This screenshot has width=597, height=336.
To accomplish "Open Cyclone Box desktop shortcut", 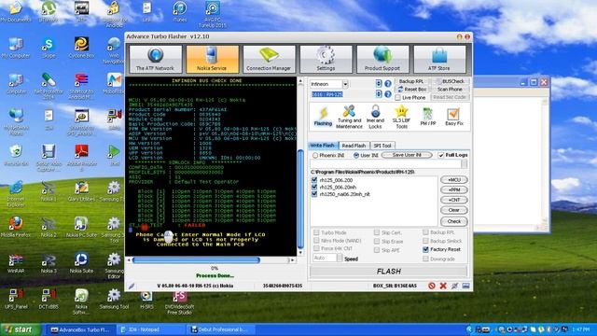I will pyautogui.click(x=81, y=49).
